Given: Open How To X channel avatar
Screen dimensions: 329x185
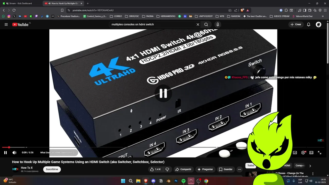Looking at the screenshot, I should [15, 169].
